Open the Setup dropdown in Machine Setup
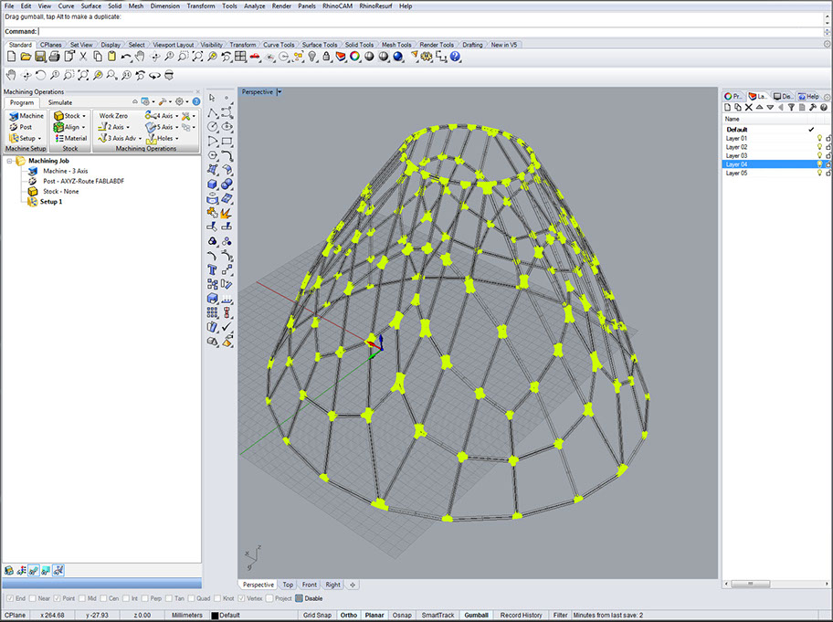 click(x=39, y=139)
